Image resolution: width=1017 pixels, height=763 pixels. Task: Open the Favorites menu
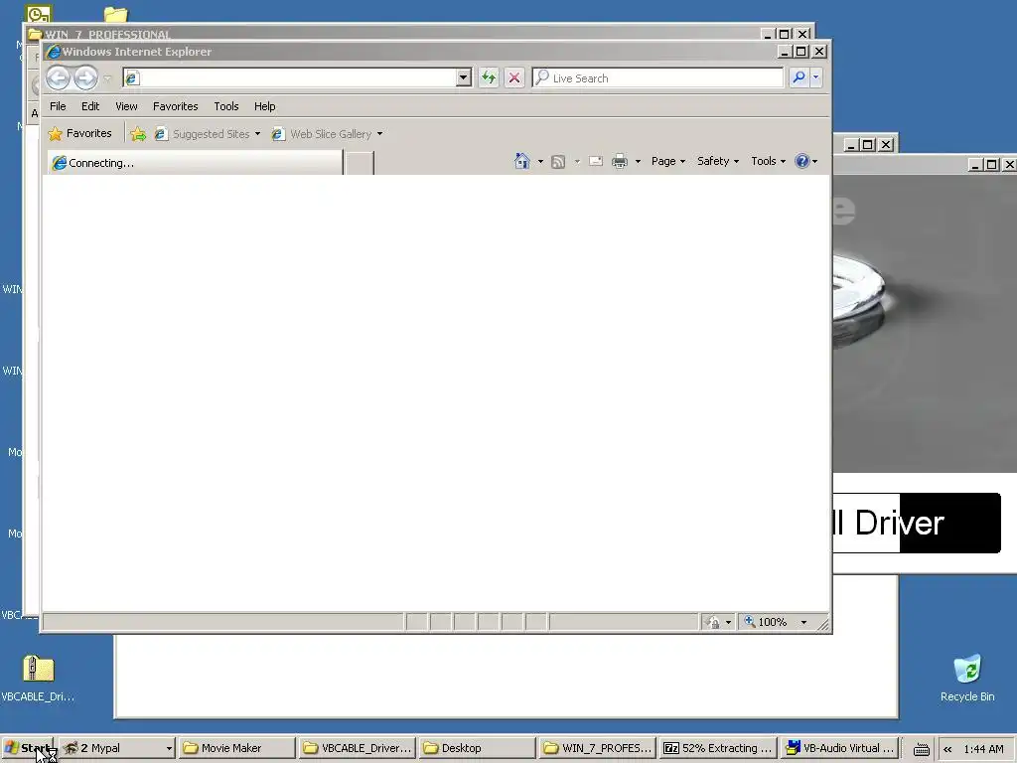(x=175, y=106)
